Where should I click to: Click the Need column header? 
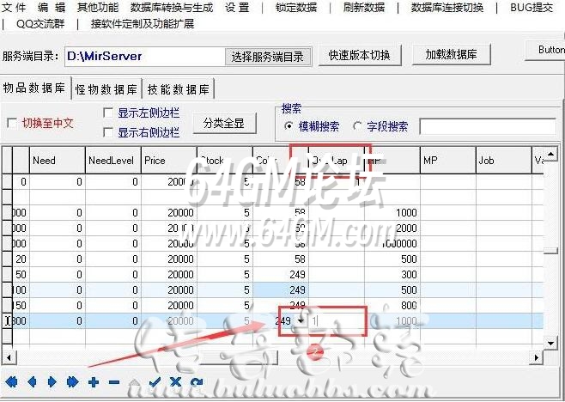(x=58, y=160)
